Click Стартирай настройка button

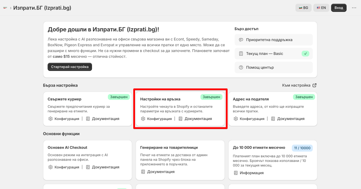(x=70, y=67)
